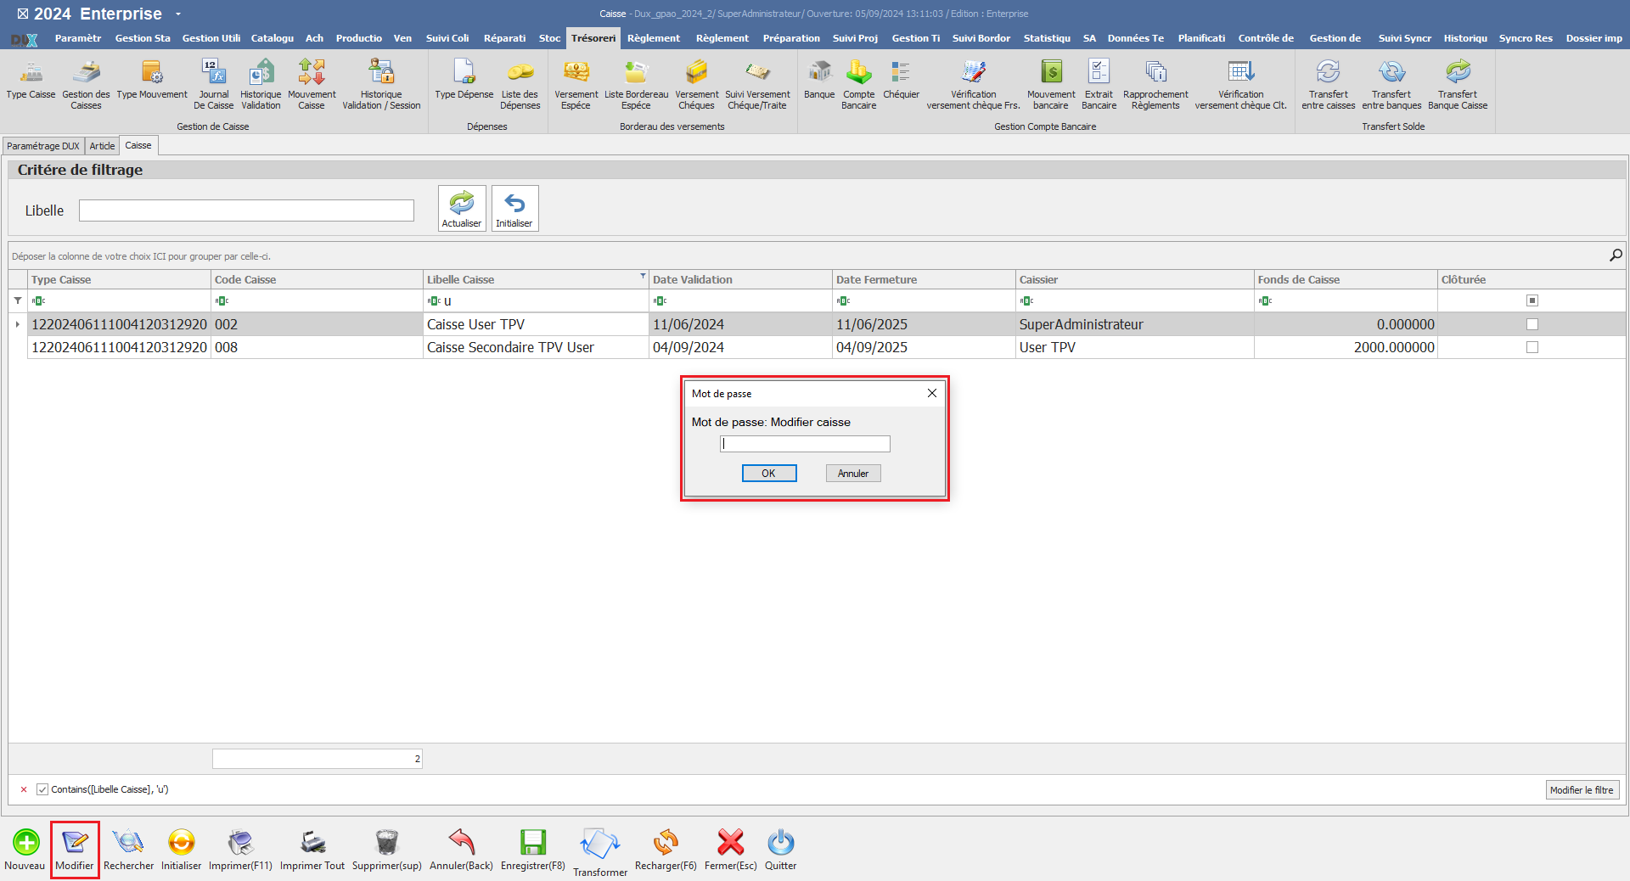The height and width of the screenshot is (881, 1630).
Task: Open Compte Bancaire tool
Action: (x=858, y=84)
